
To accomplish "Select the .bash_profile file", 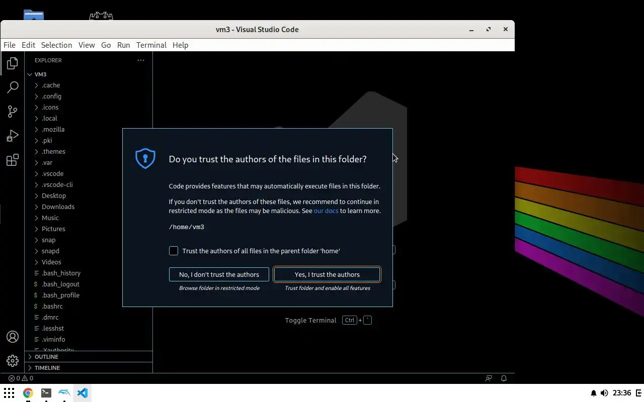I will (x=89, y=295).
